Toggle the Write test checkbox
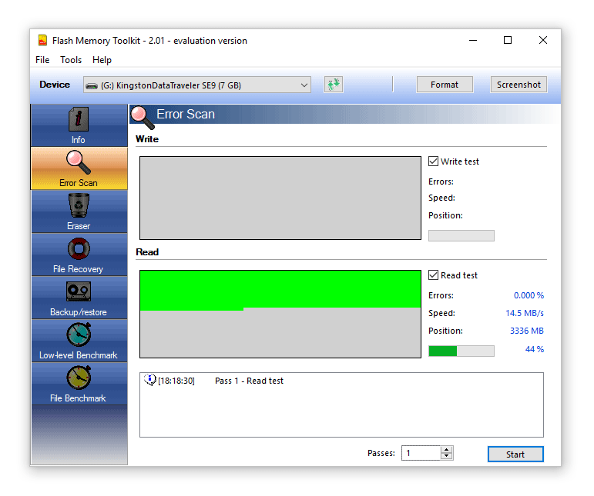 [x=433, y=161]
